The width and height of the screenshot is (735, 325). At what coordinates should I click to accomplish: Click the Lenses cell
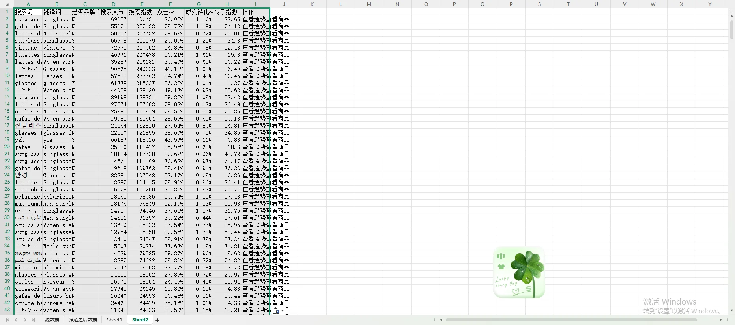[x=56, y=76]
